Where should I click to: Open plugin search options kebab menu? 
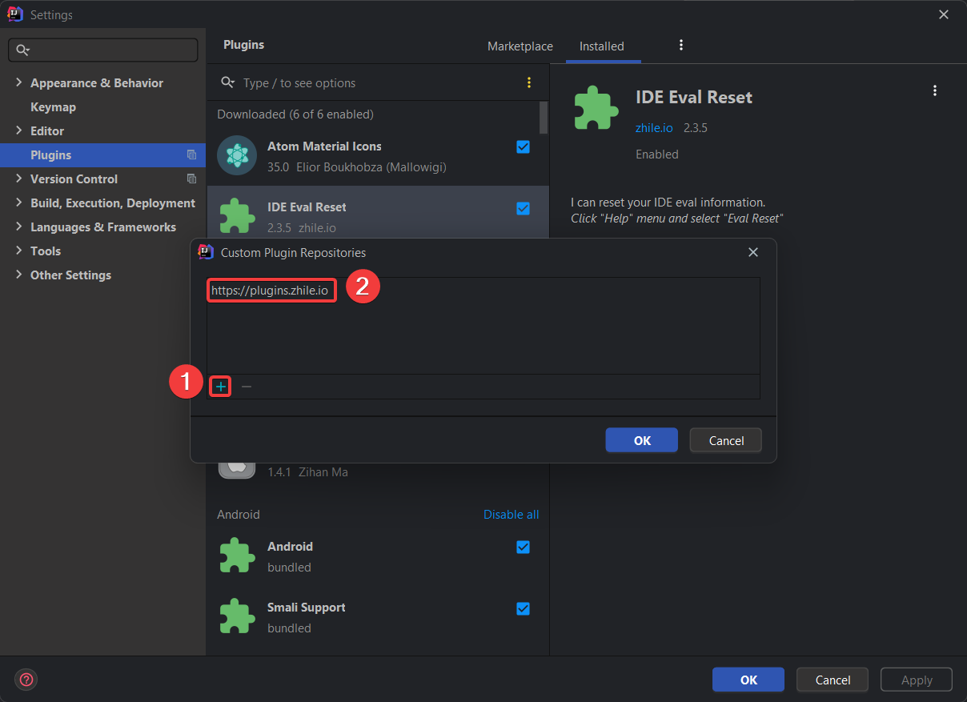[x=528, y=82]
